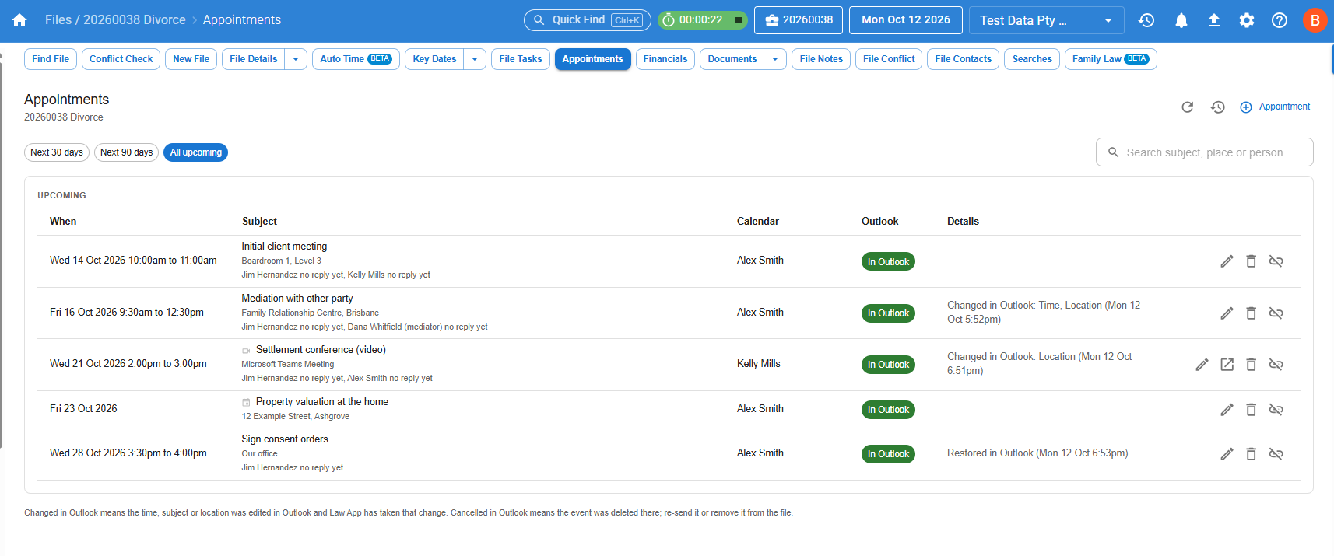The height and width of the screenshot is (556, 1334).
Task: Open help question mark
Action: [1280, 20]
